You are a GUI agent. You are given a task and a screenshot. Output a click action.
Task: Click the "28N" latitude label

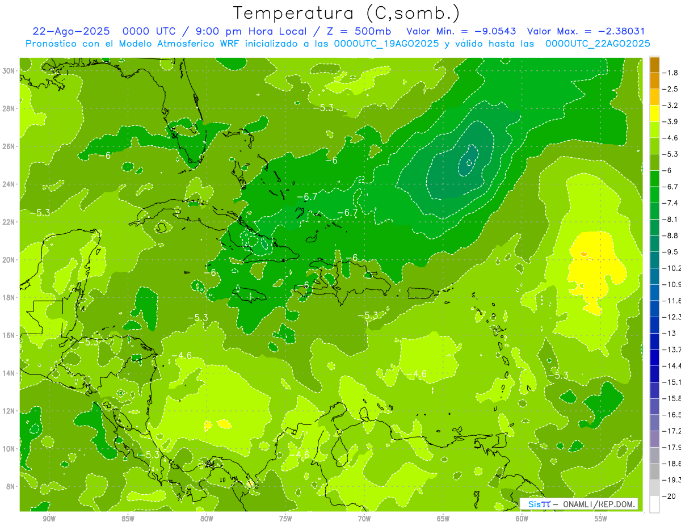(x=9, y=108)
